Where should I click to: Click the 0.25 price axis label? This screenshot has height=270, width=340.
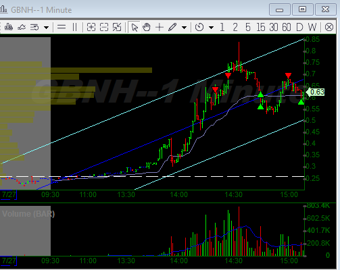tap(313, 178)
